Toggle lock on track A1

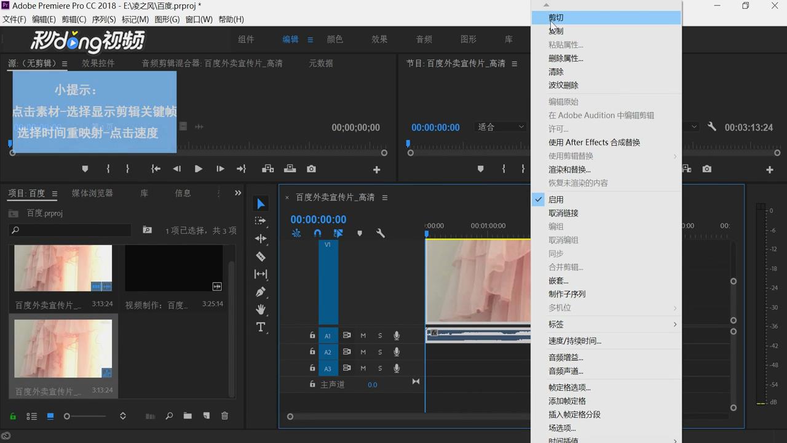(312, 335)
